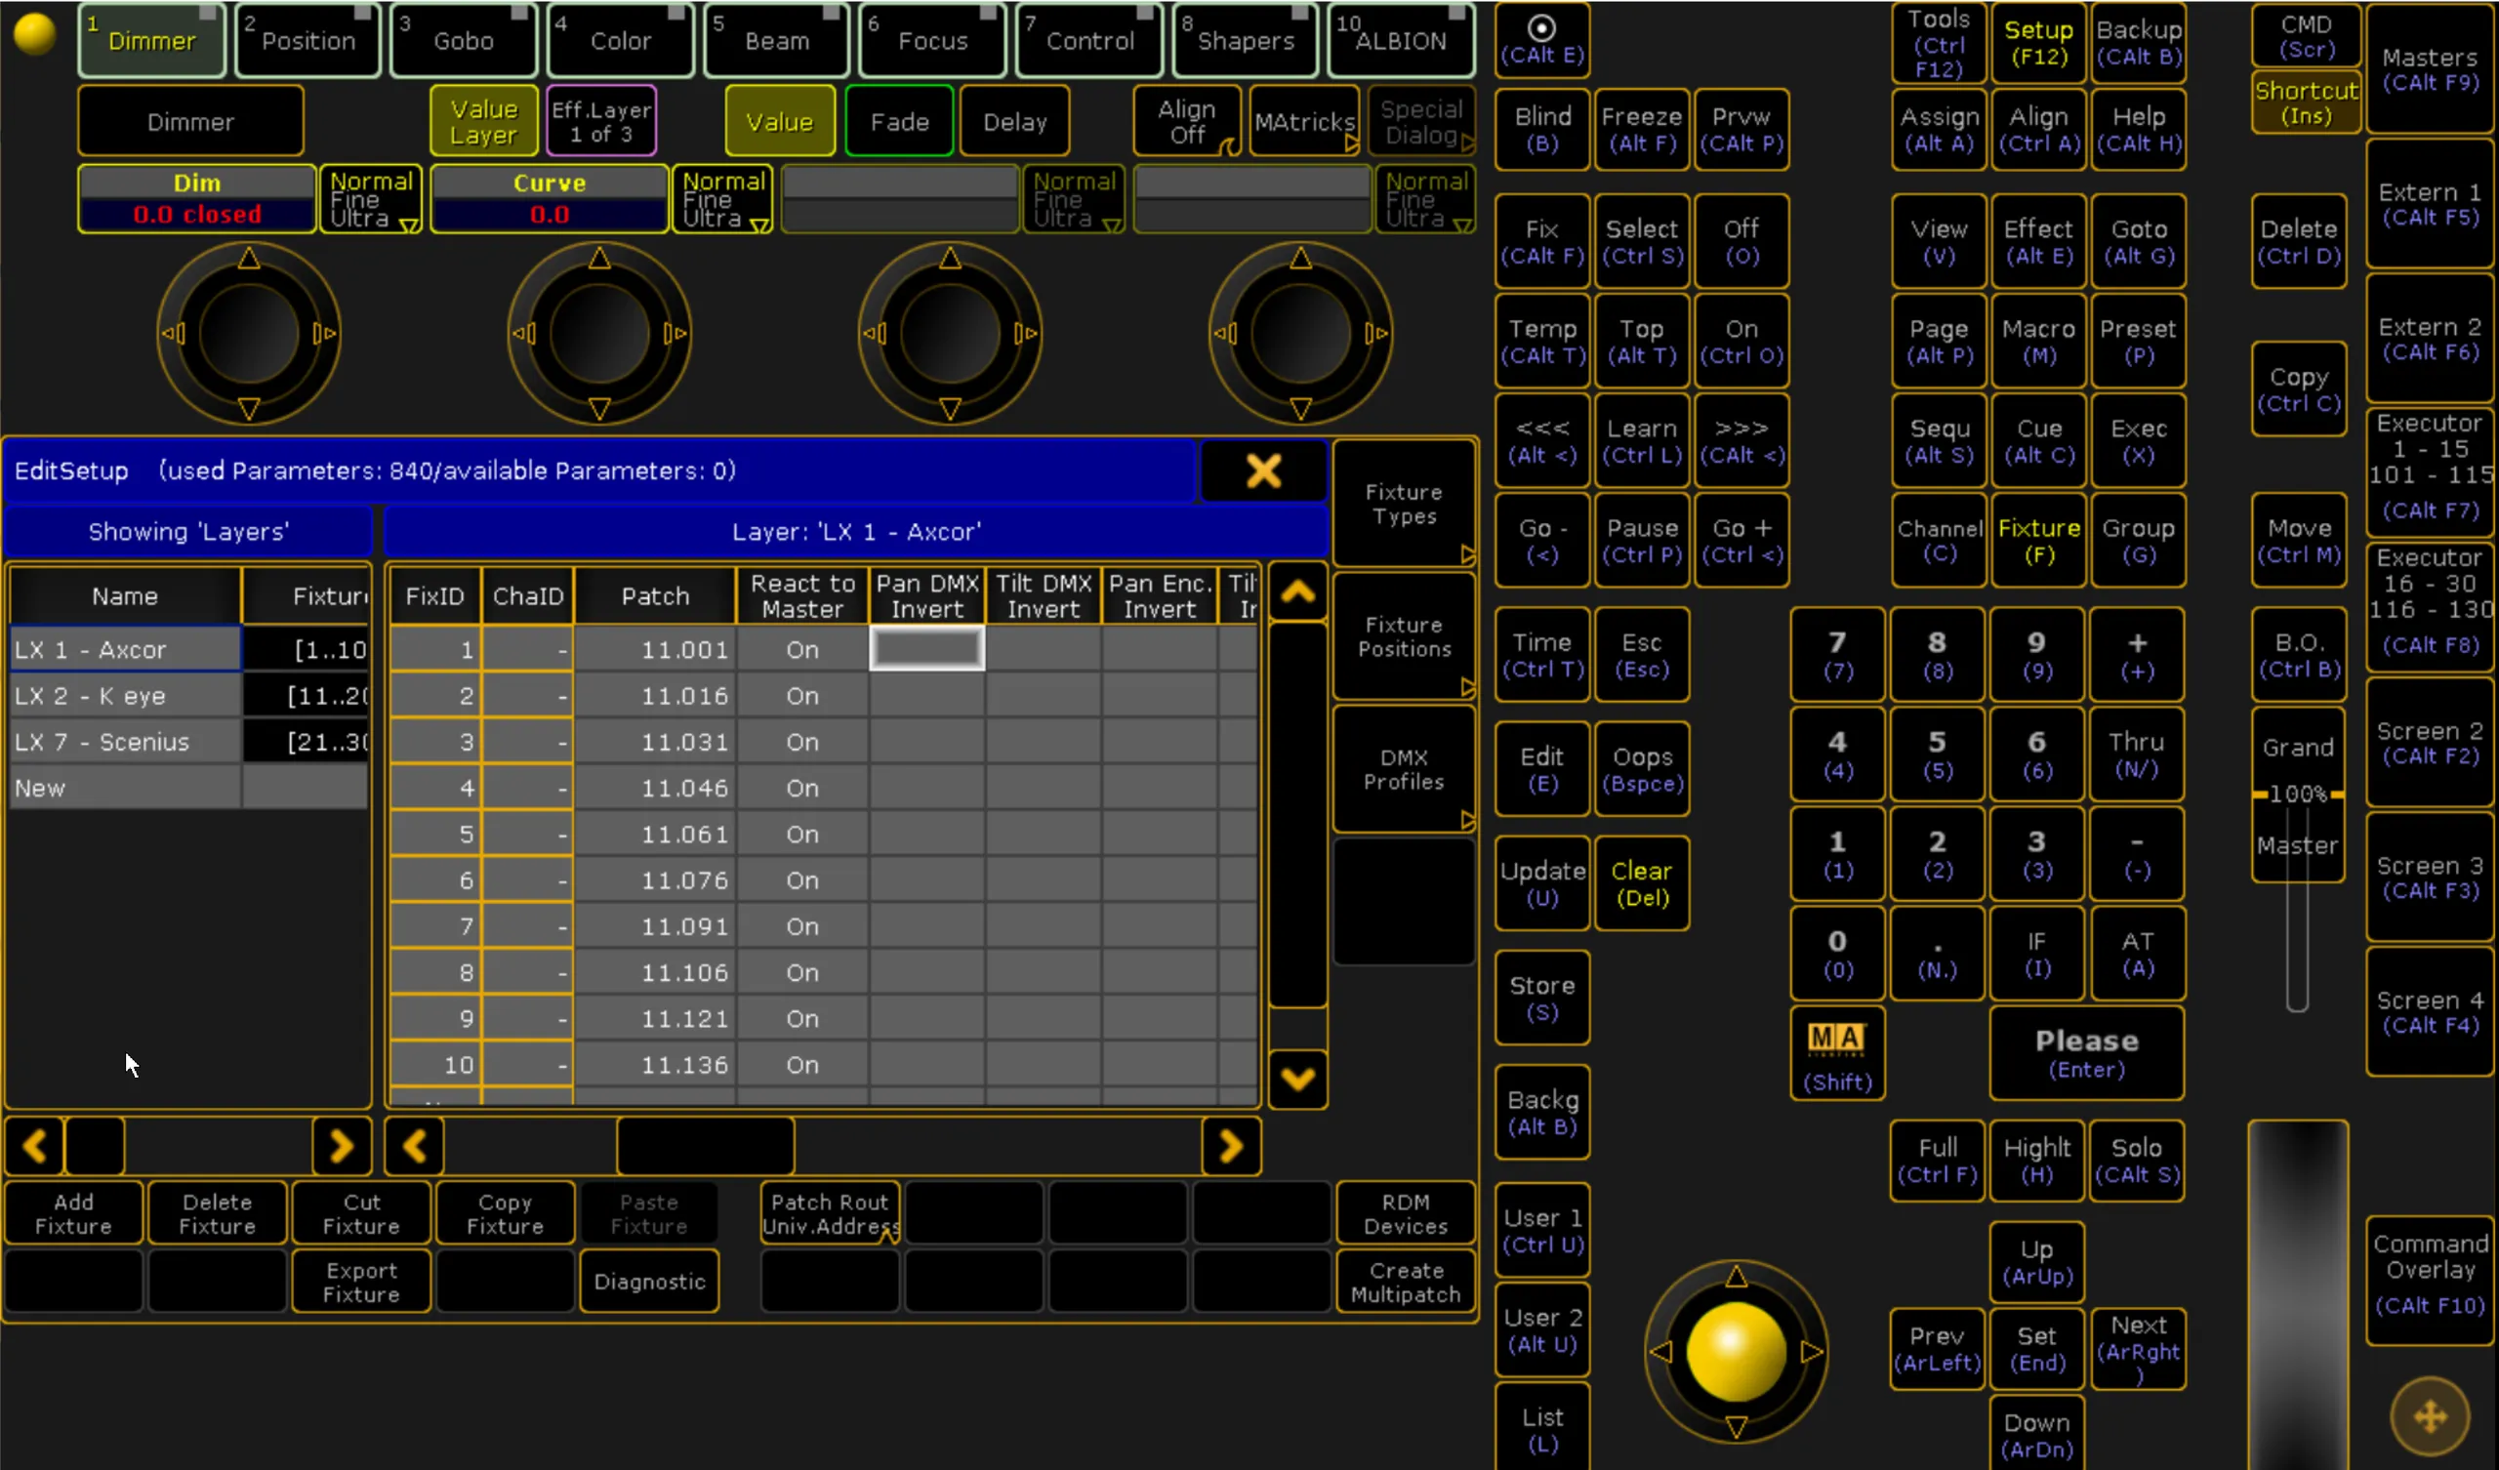Viewport: 2499px width, 1470px height.
Task: Click the vertical scrollbar in fixture table
Action: click(1298, 813)
